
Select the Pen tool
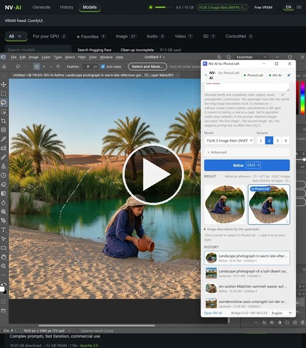[4, 221]
